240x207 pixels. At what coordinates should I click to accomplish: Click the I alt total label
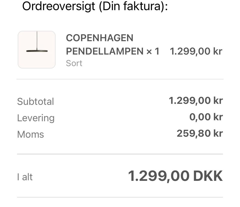(25, 177)
